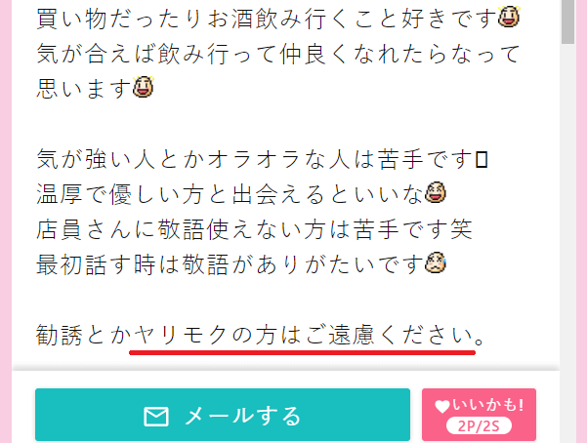Click the line starting with 買い物だったり
Screen dimensions: 587x443
click(277, 19)
